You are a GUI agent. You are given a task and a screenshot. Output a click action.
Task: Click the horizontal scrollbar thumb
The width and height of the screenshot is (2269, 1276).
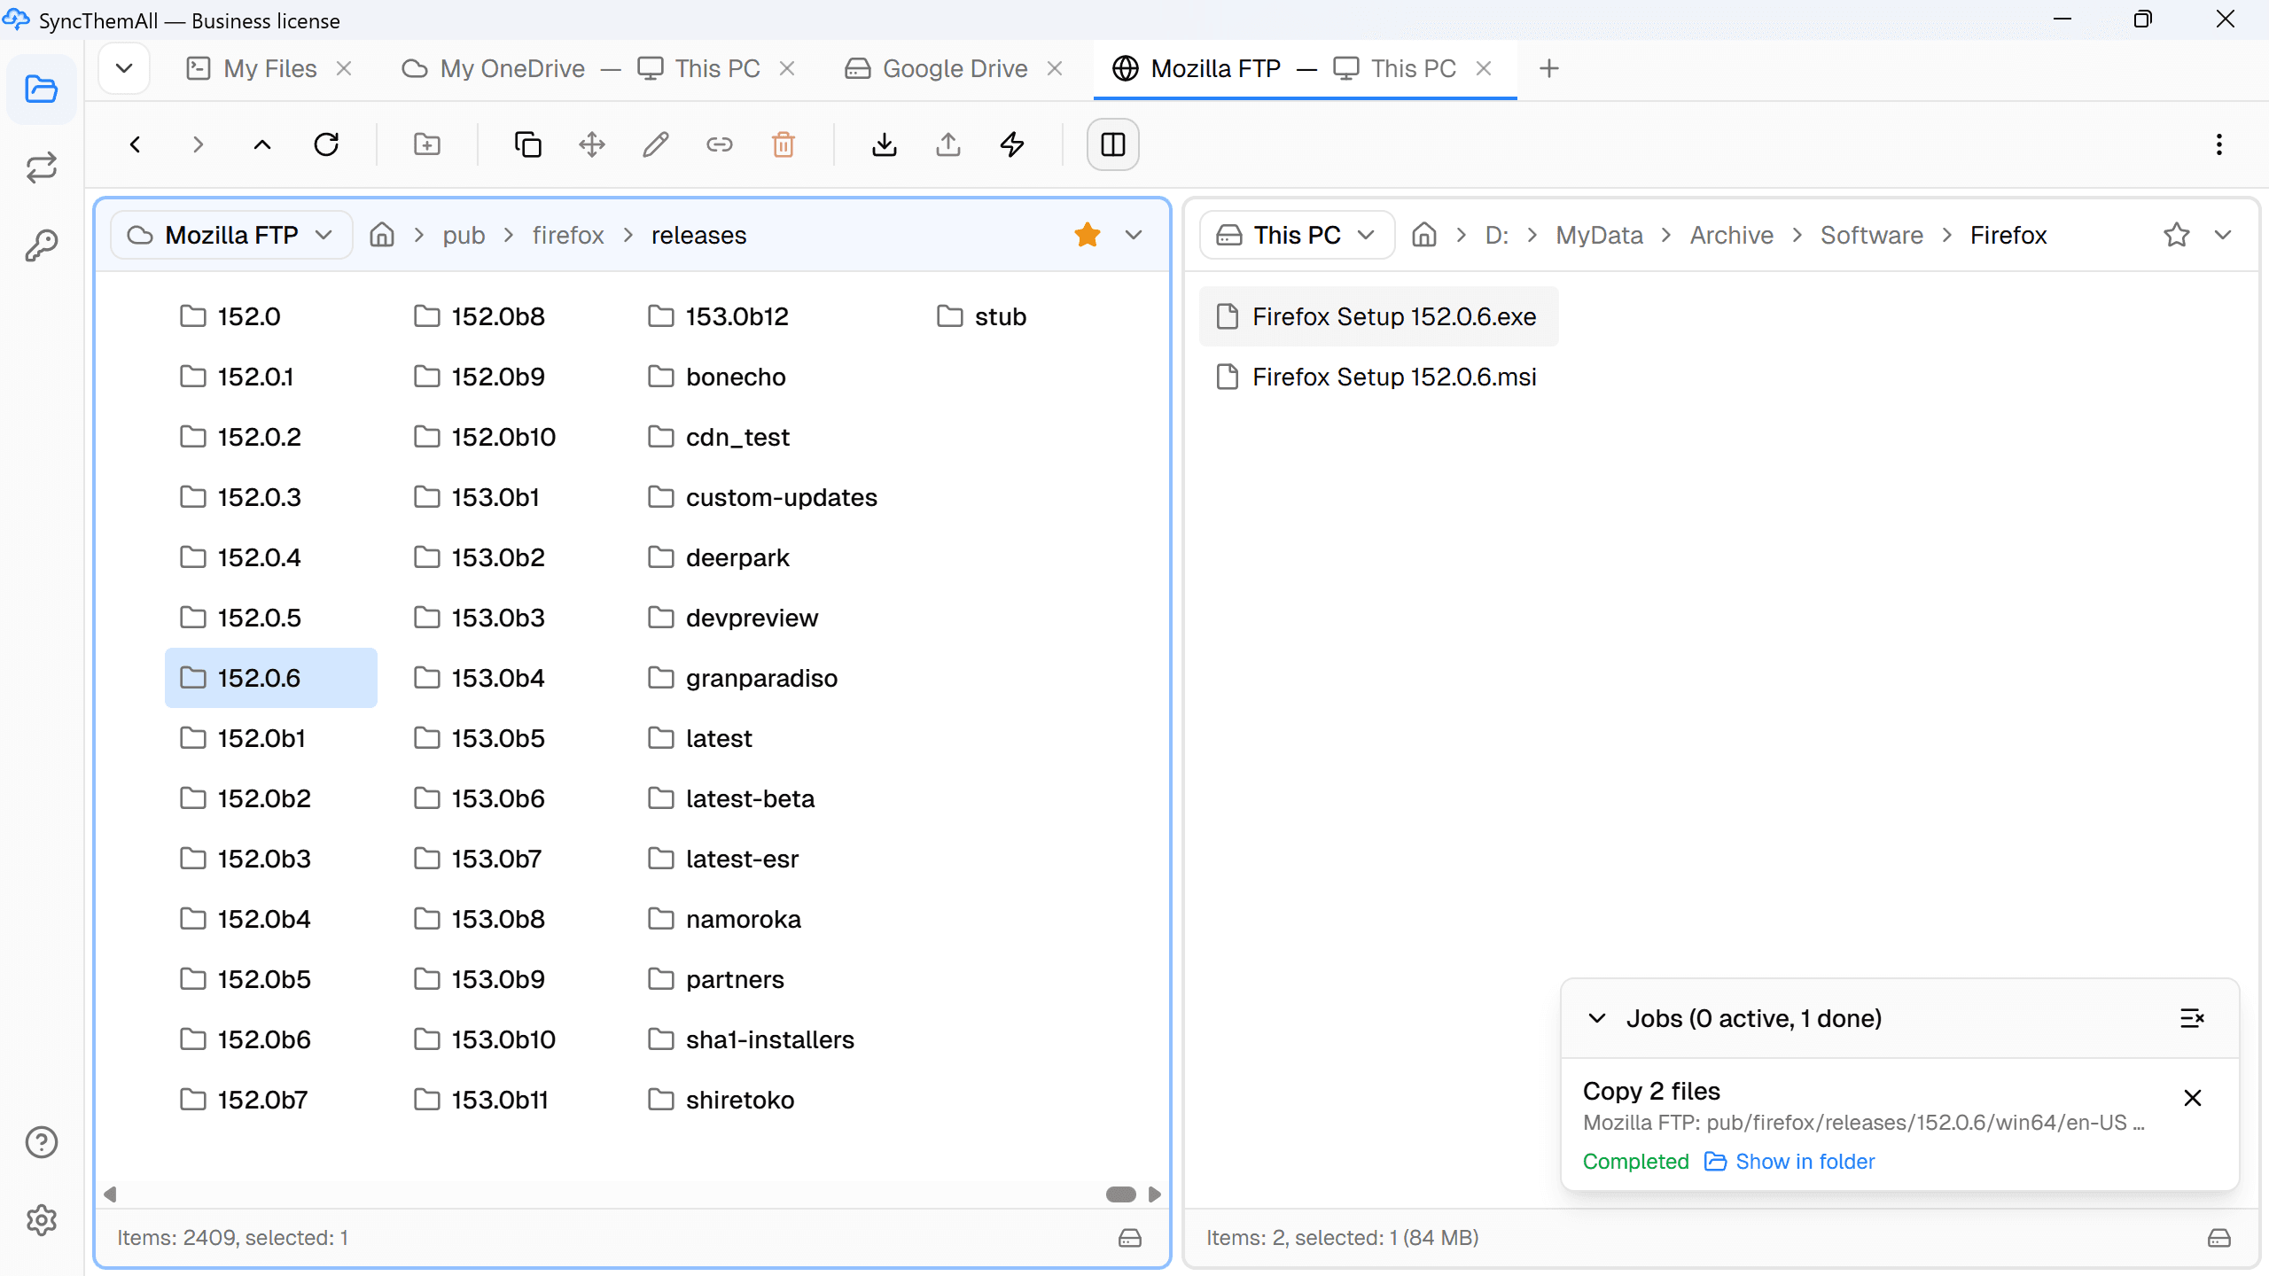(x=1121, y=1194)
